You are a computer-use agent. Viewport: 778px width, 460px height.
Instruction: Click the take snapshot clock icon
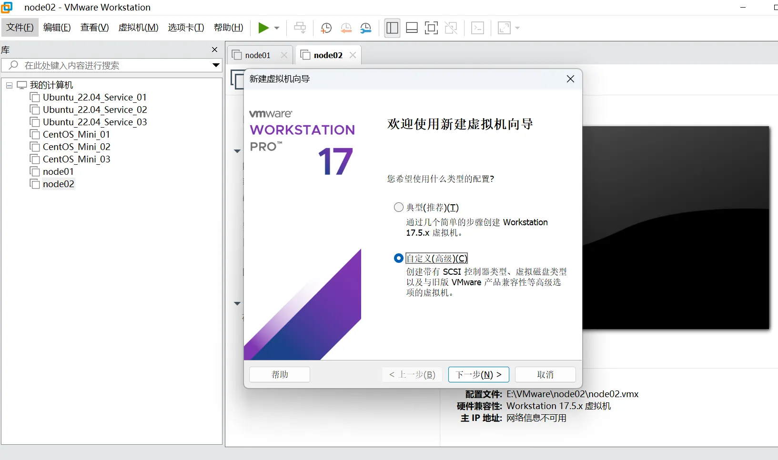[326, 28]
